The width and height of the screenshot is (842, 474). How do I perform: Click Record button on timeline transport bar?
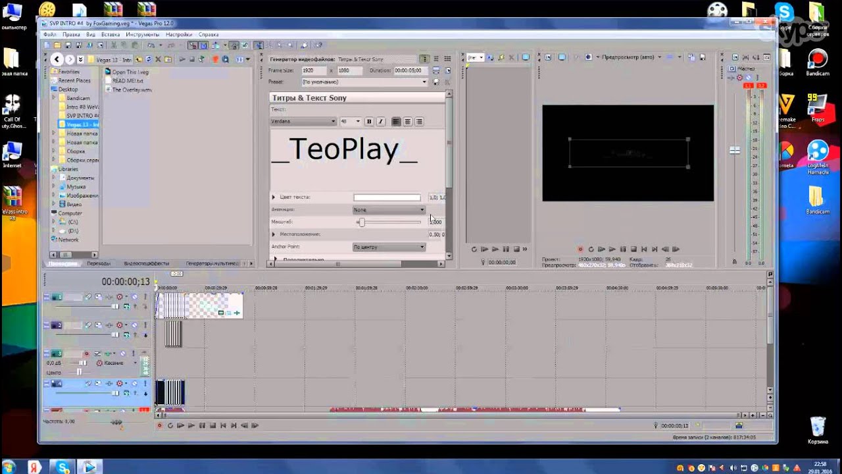pos(159,426)
